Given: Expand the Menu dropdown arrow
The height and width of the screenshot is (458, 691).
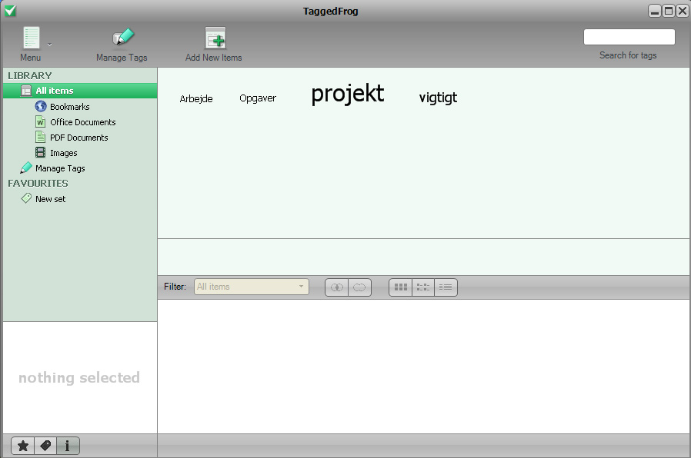Looking at the screenshot, I should tap(49, 45).
